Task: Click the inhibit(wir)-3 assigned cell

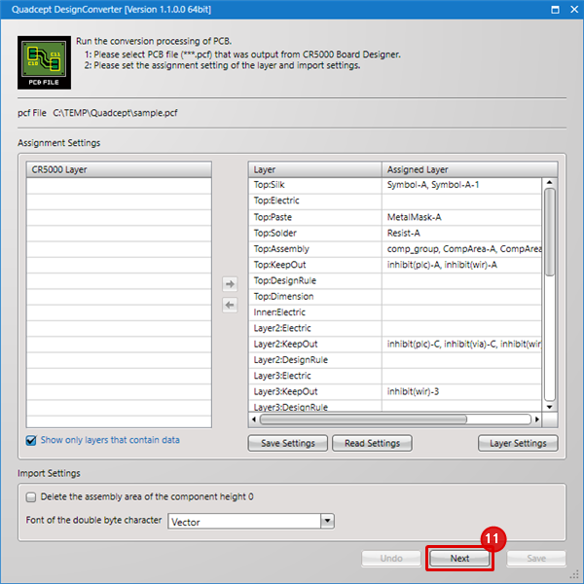Action: 461,392
